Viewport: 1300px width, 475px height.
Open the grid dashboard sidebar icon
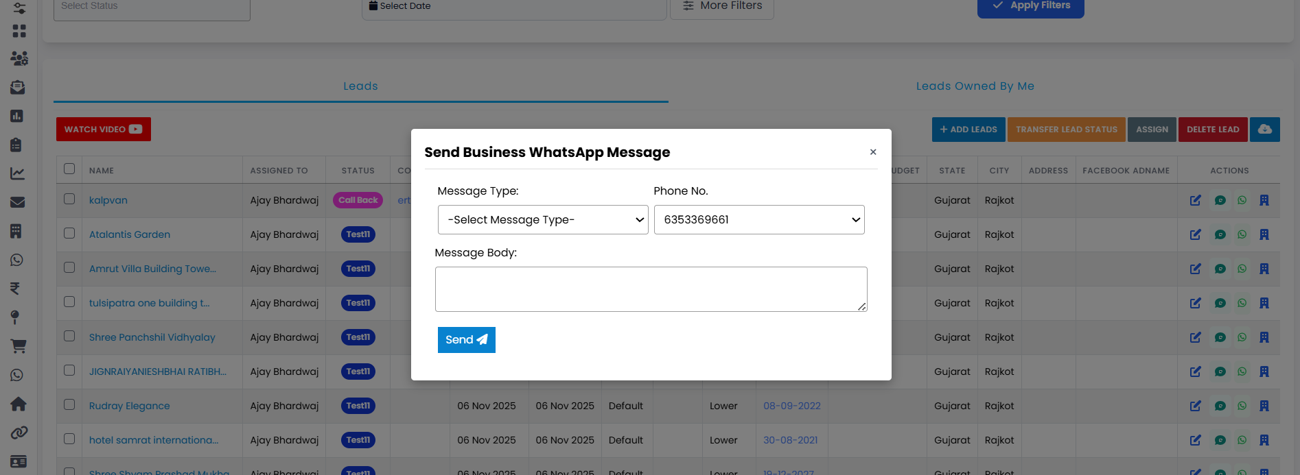(19, 31)
